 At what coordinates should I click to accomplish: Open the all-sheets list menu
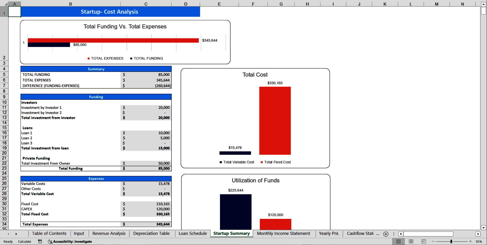tap(394, 234)
